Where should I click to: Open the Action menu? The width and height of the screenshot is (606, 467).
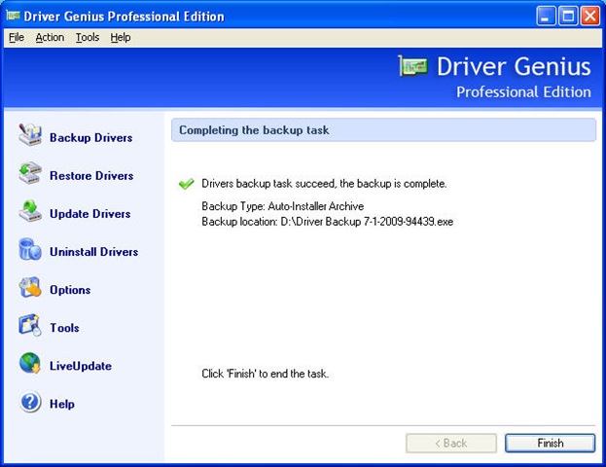[x=50, y=38]
